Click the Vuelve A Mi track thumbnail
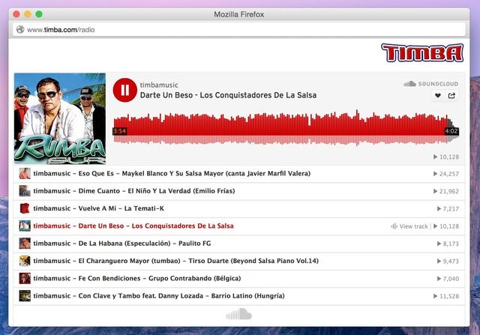 pos(25,208)
